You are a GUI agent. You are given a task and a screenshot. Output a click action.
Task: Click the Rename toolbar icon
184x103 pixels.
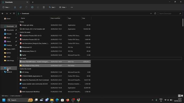coord(32,7)
